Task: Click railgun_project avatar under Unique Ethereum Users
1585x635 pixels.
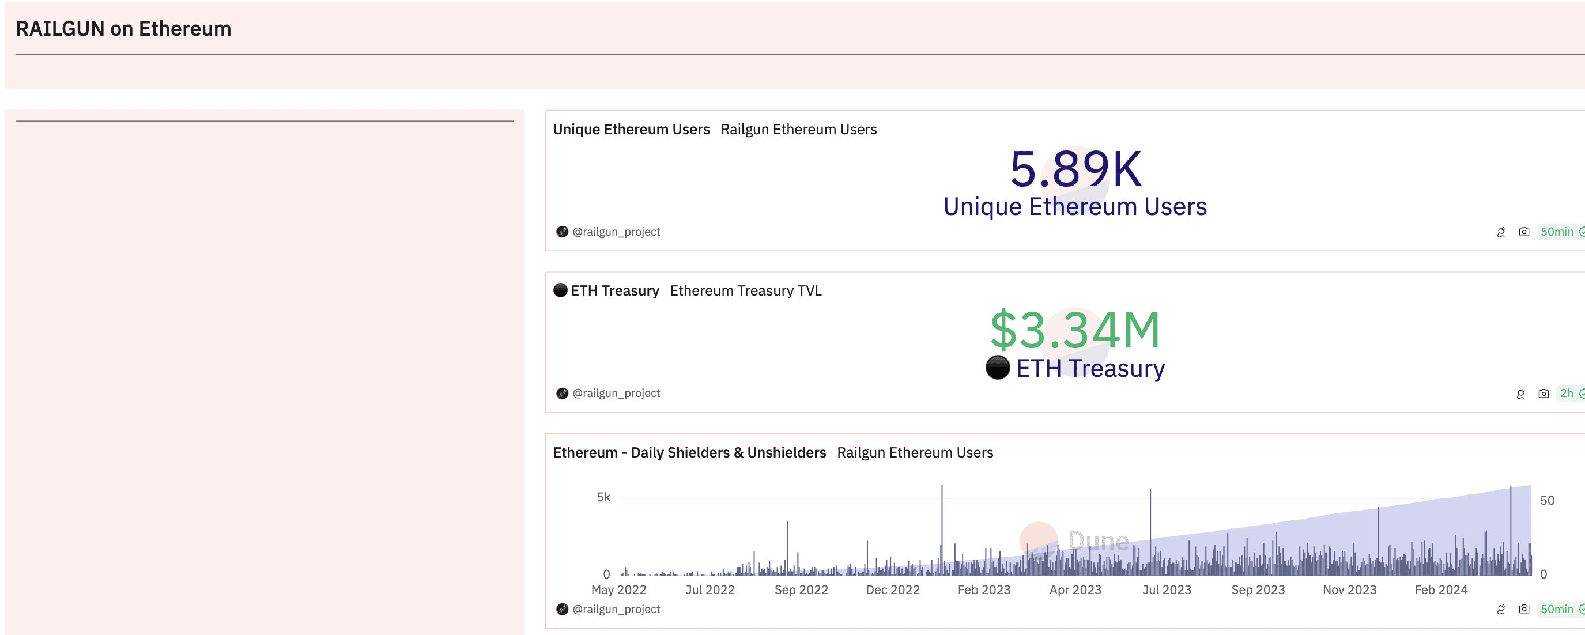Action: point(562,232)
